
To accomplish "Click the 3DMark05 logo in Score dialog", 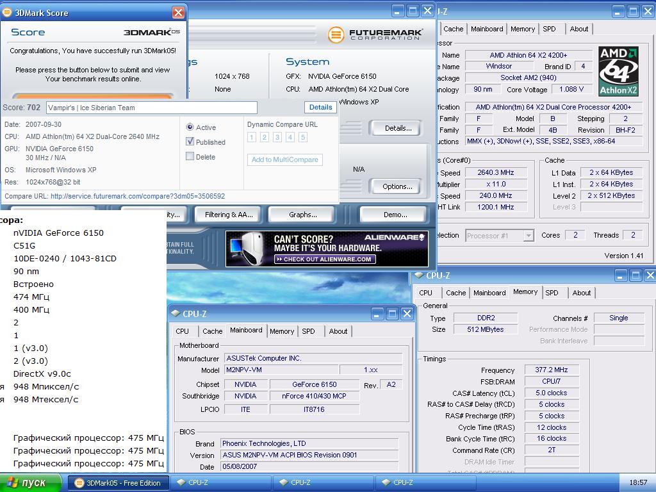I will tap(151, 32).
